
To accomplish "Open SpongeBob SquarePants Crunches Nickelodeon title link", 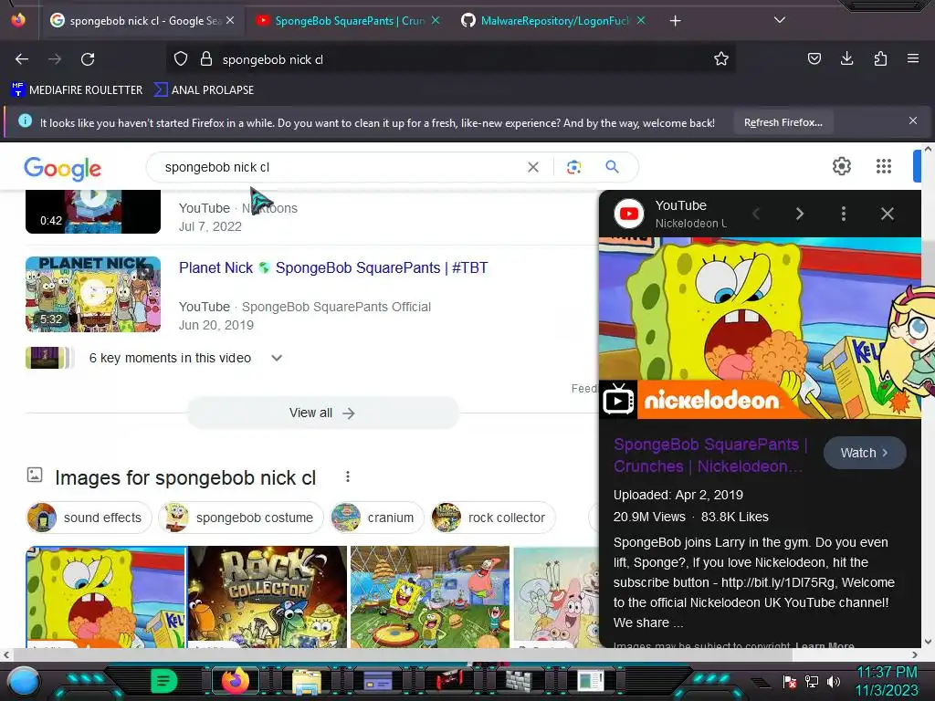I will (710, 455).
